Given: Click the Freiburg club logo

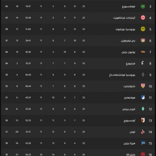Looking at the screenshot, I should point(143,63).
